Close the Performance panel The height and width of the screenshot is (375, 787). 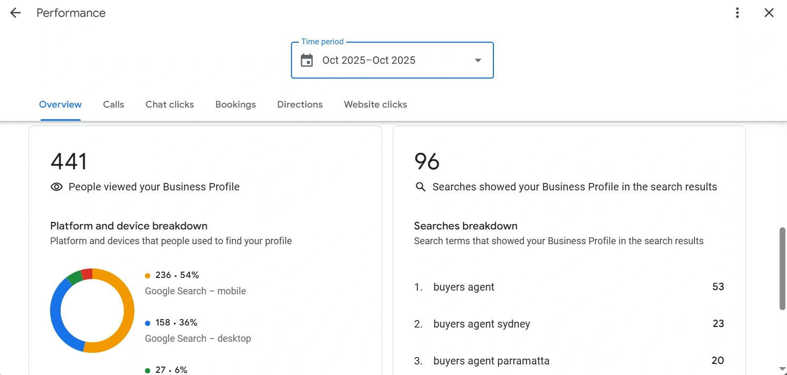[769, 13]
